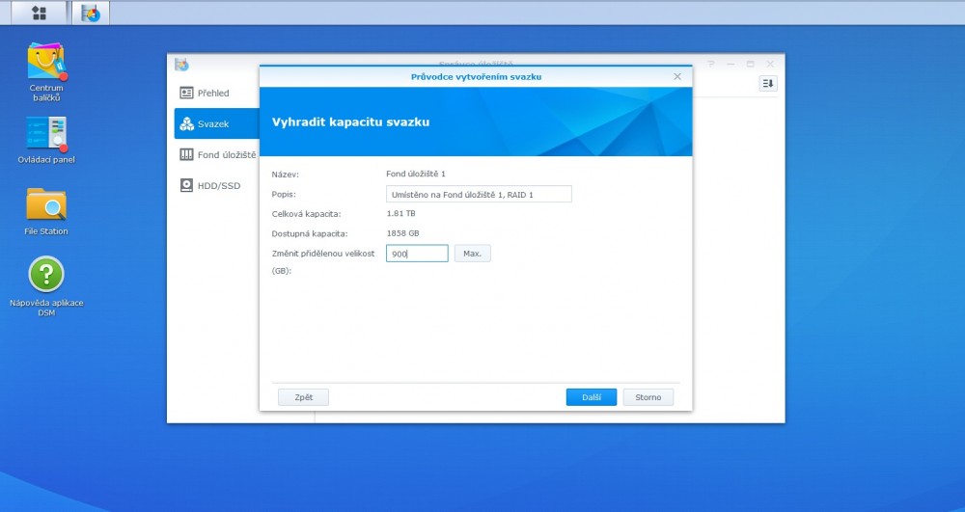Focus the allocated size field showing 900
The image size is (965, 512).
(417, 254)
